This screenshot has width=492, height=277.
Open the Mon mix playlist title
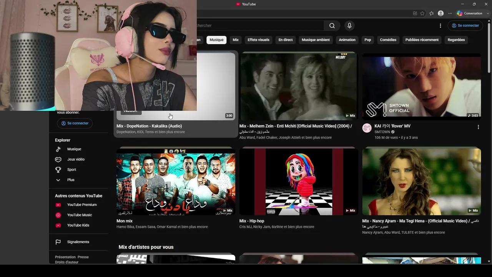125,221
